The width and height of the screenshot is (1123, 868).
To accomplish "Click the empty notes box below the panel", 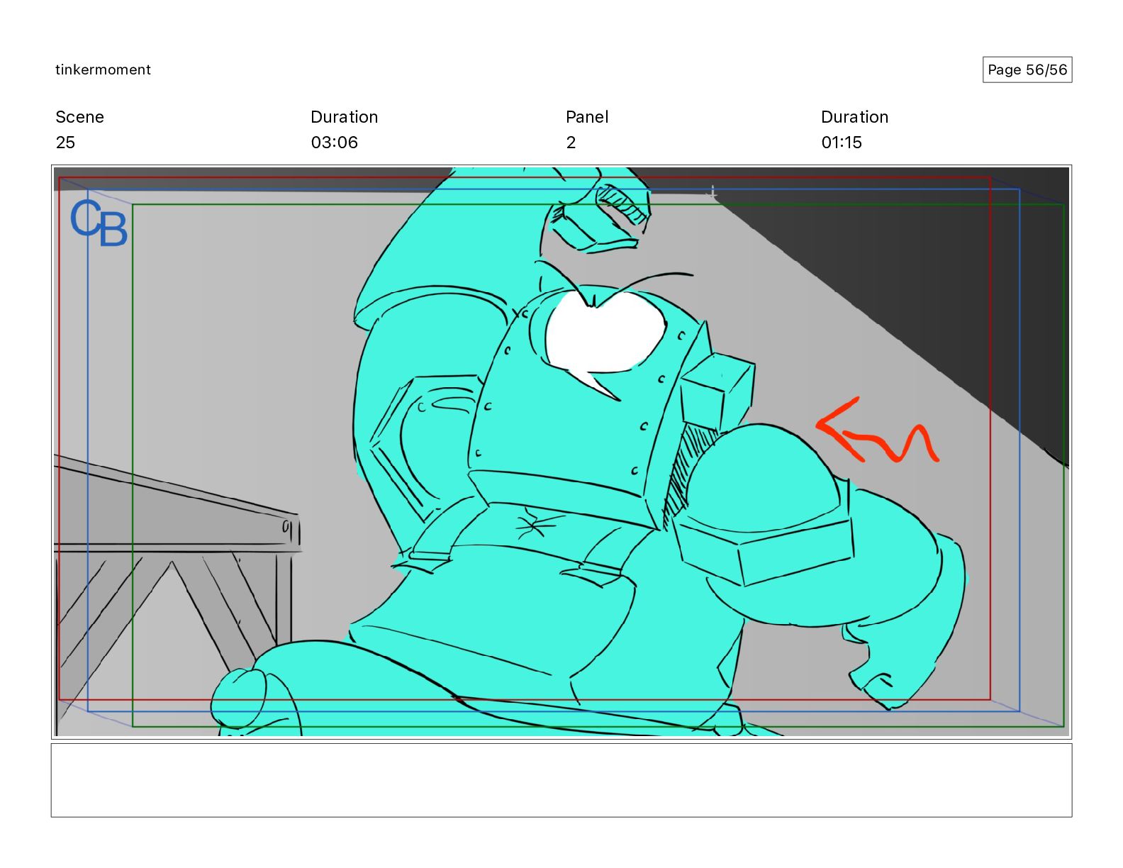I will 561,780.
